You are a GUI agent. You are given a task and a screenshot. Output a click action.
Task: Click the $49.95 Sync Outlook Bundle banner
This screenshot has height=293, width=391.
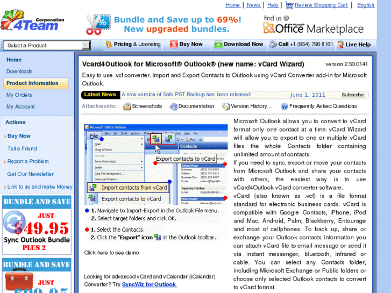point(37,225)
